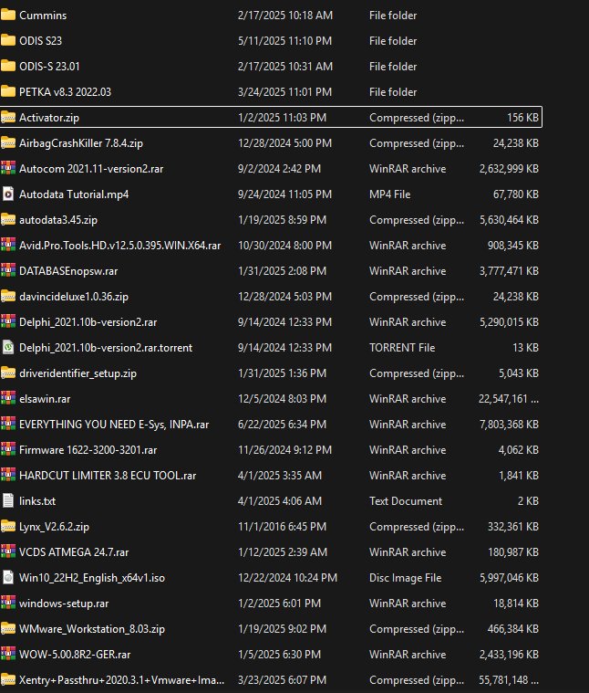The height and width of the screenshot is (693, 589).
Task: Select the file name WOW-5.00.8R2-GER.rar
Action: [x=75, y=654]
